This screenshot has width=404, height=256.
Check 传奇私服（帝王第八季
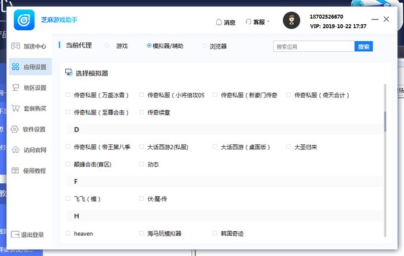(68, 147)
